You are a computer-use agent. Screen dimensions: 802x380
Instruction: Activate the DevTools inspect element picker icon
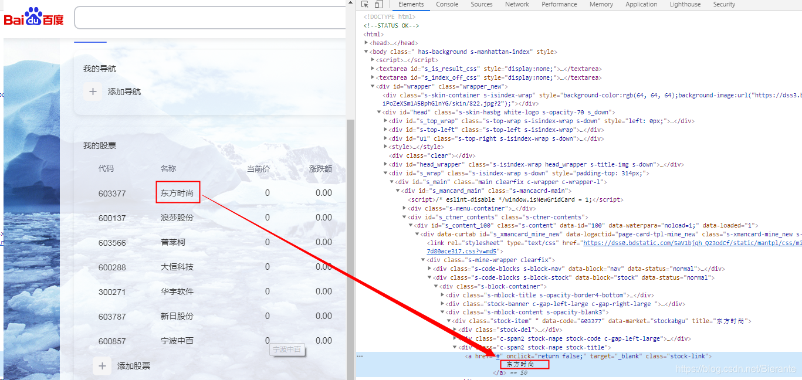[x=365, y=4]
